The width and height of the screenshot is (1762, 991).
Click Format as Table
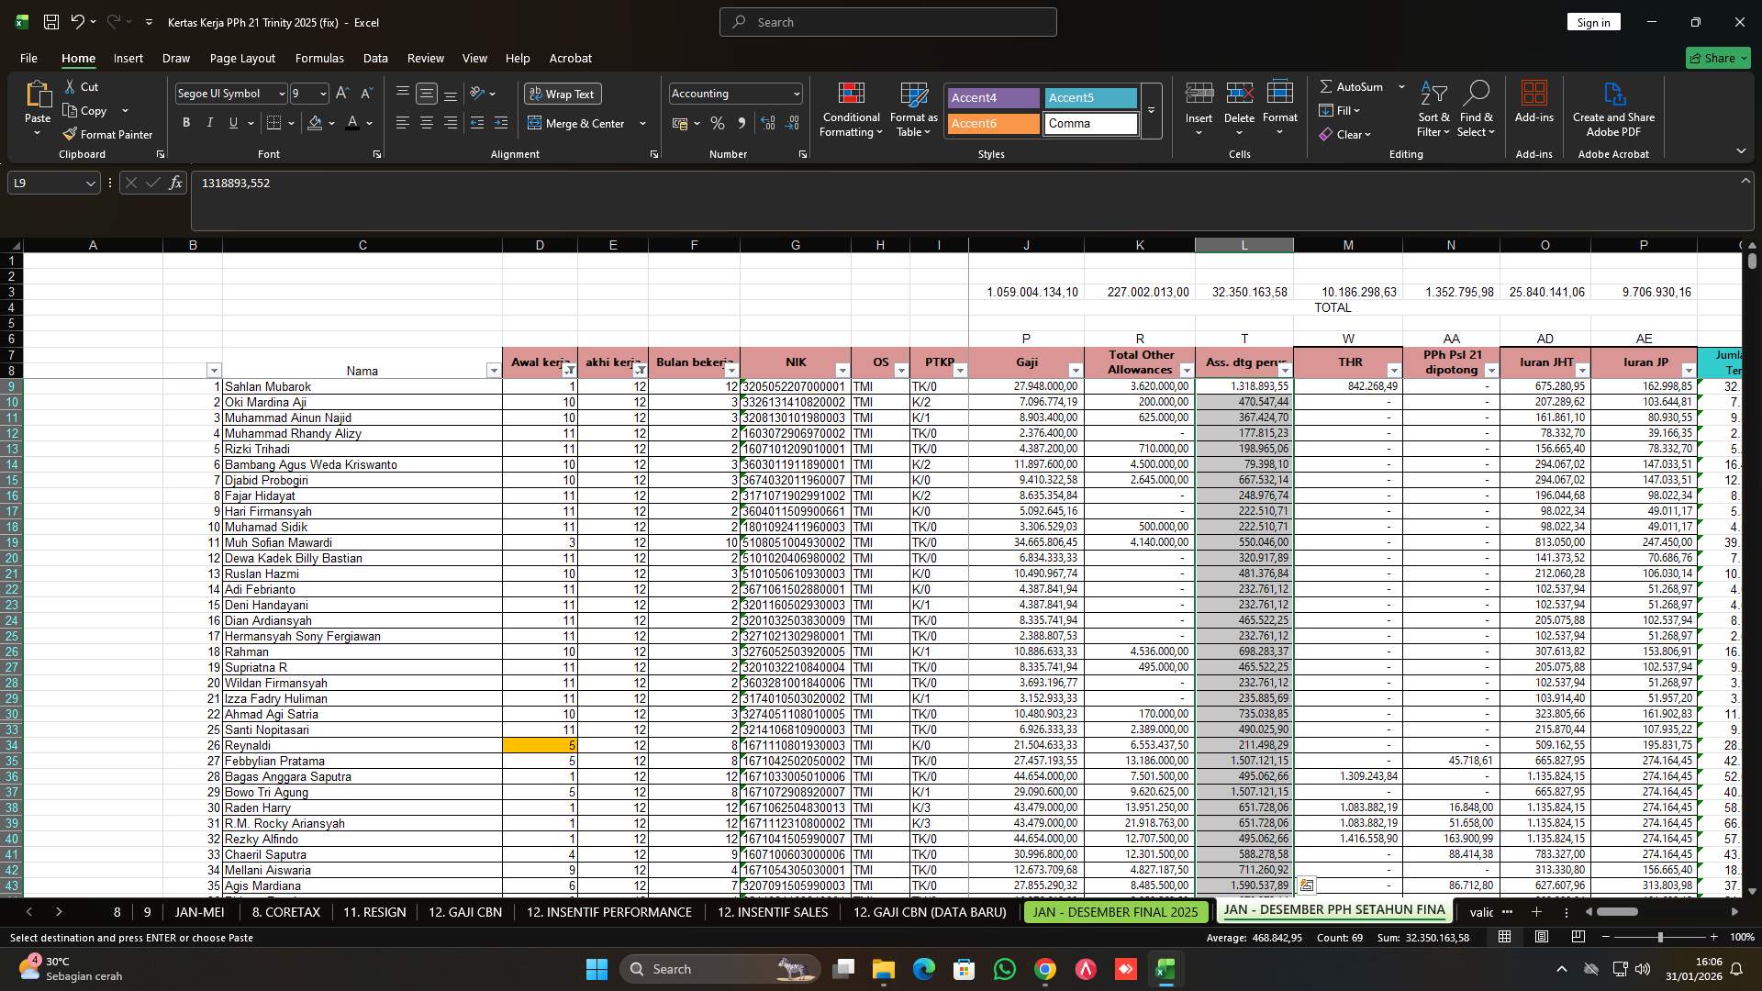coord(912,110)
